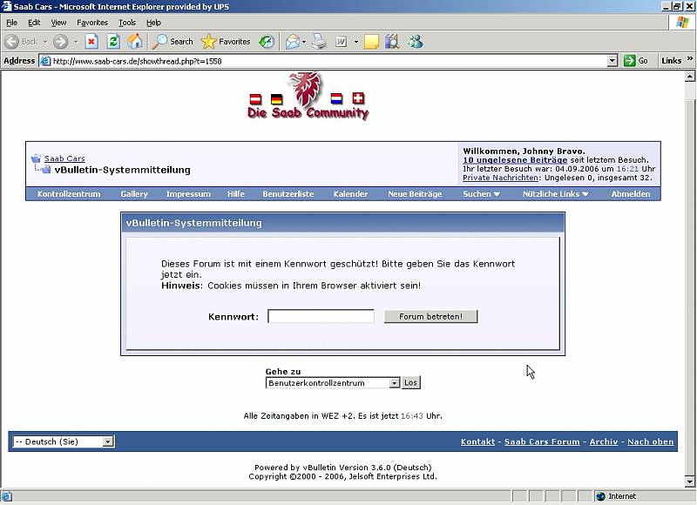The width and height of the screenshot is (697, 505).
Task: Expand the address bar dropdown
Action: pyautogui.click(x=612, y=61)
